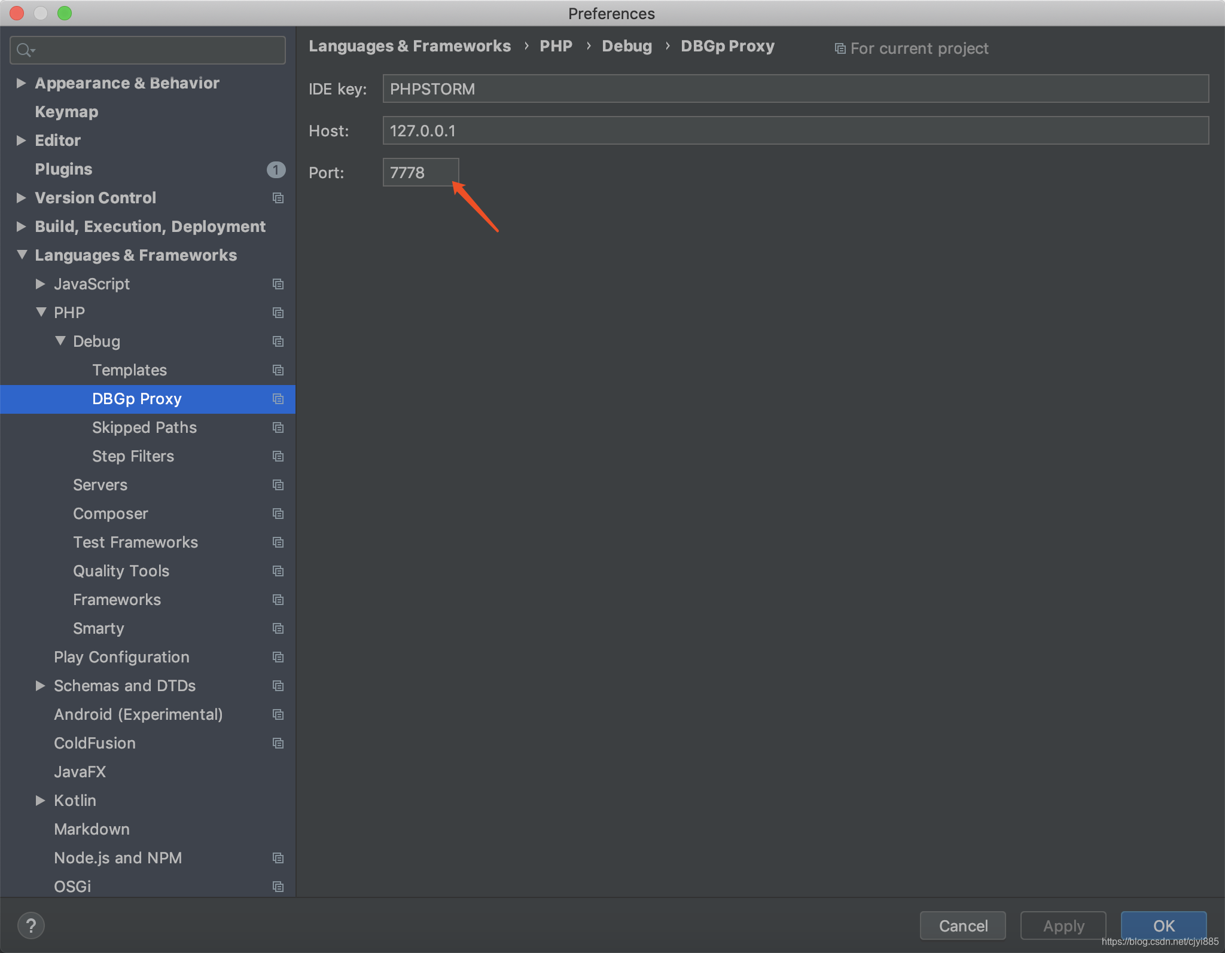Click the help question mark icon
1225x953 pixels.
point(31,925)
